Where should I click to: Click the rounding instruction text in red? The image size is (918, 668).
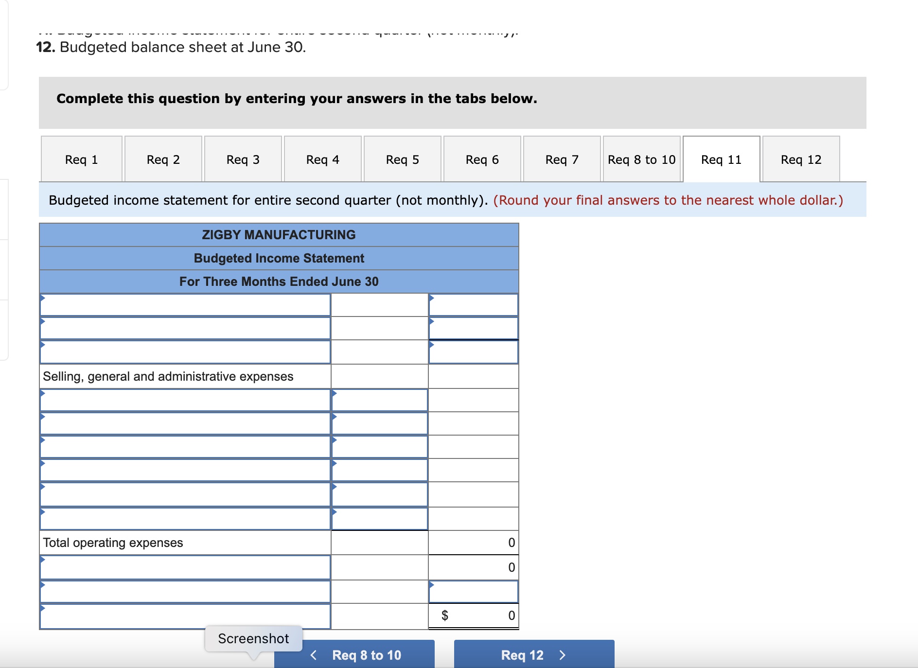tap(668, 200)
